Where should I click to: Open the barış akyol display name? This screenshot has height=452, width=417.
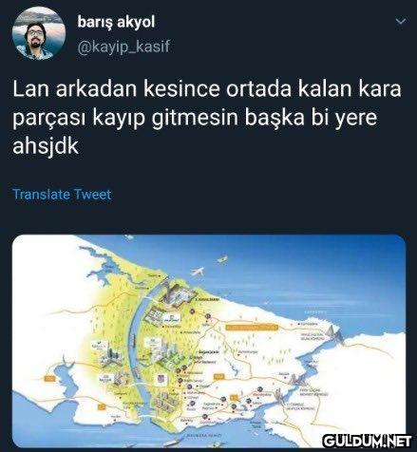click(x=116, y=23)
